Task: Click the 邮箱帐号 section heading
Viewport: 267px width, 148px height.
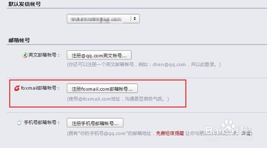Action: [x=19, y=40]
